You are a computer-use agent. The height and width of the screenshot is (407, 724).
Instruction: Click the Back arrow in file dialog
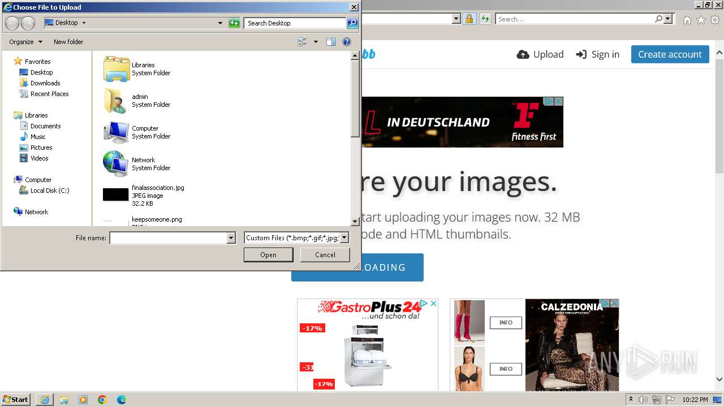tap(12, 23)
